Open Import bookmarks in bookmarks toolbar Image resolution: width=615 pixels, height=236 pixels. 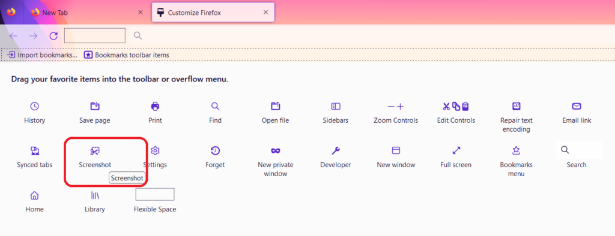coord(43,55)
